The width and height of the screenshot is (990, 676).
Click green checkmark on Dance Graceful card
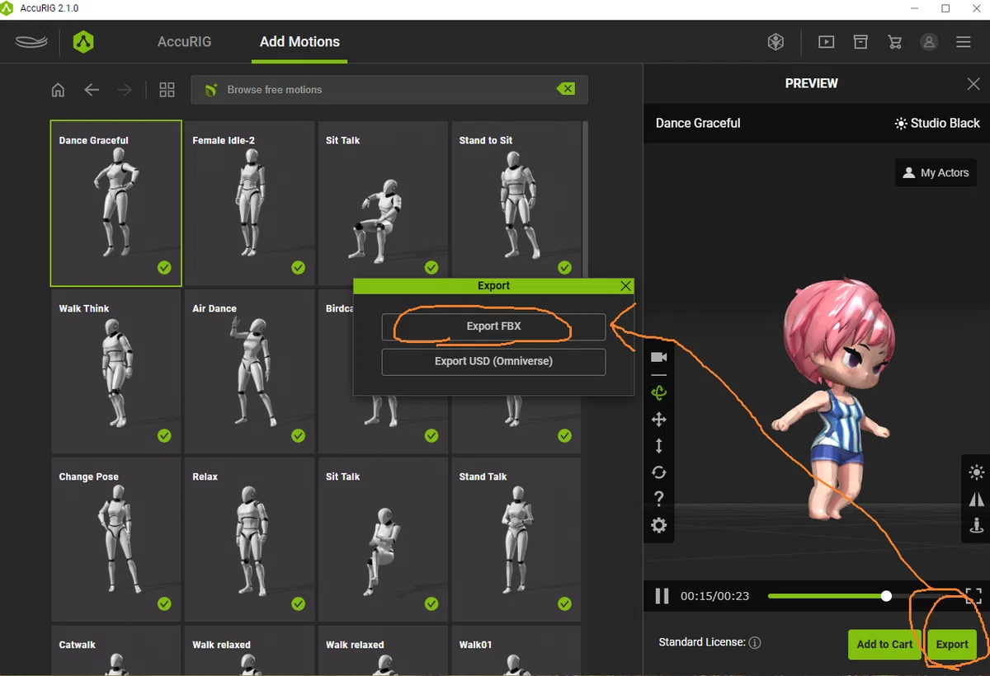point(164,267)
